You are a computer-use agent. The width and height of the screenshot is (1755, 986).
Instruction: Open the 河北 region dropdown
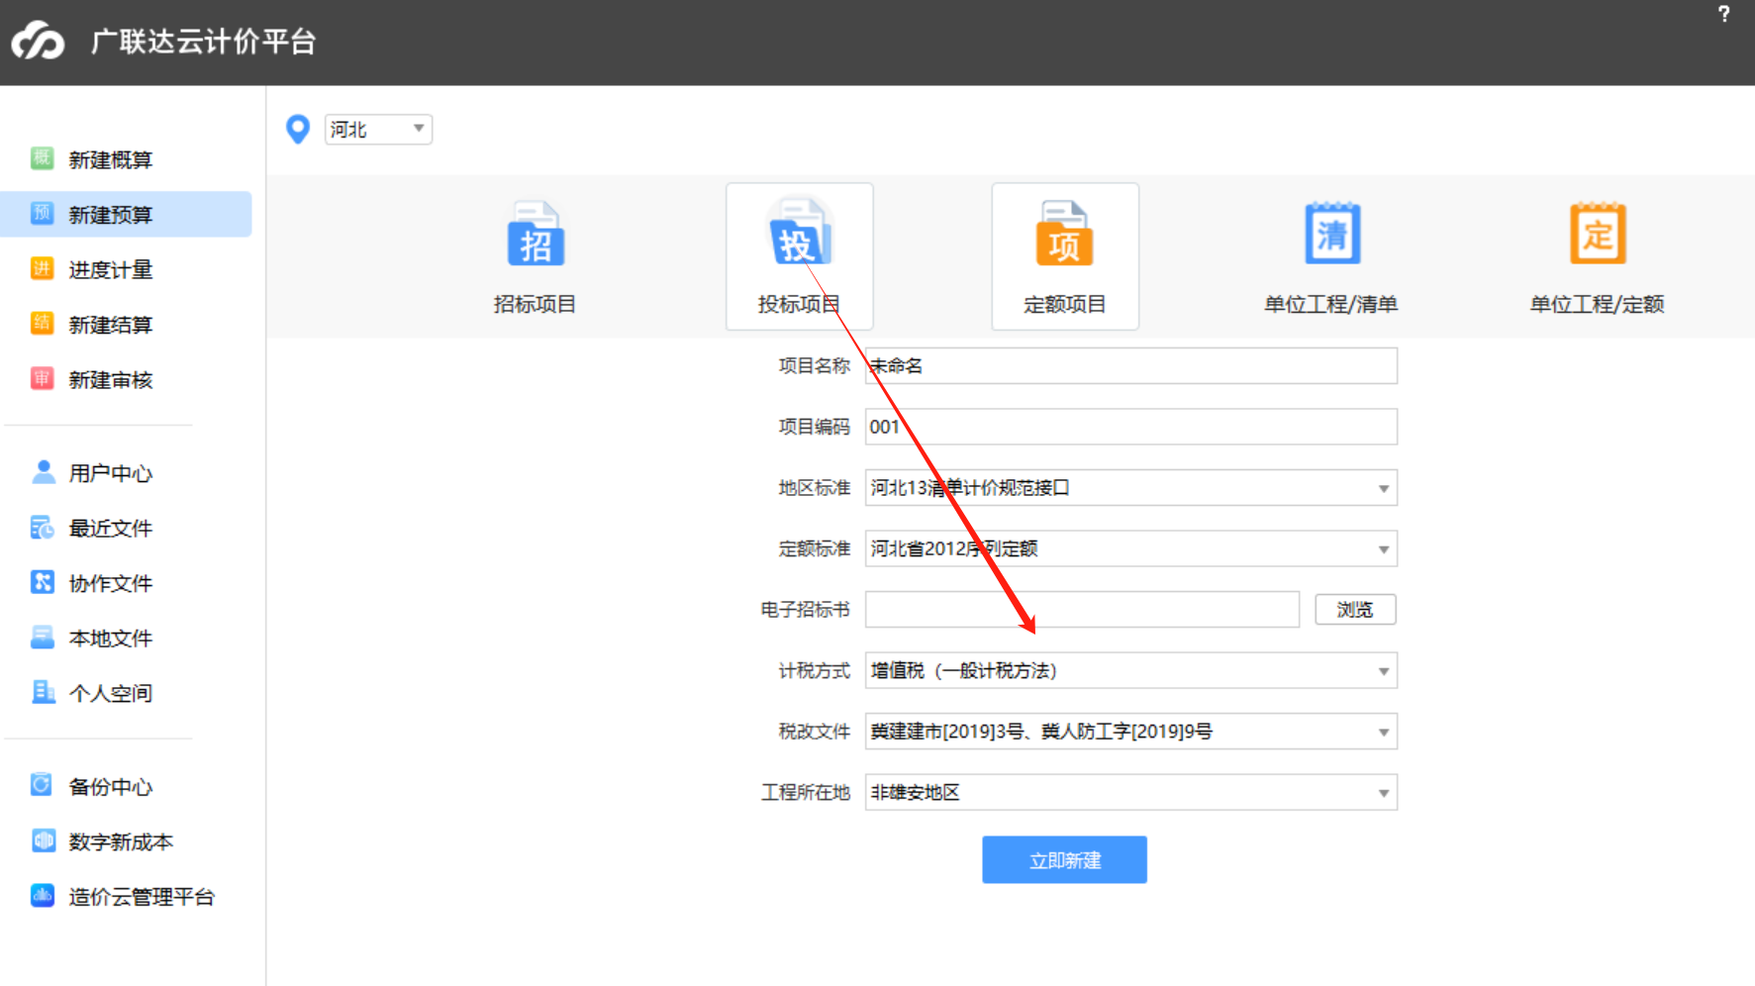(378, 129)
